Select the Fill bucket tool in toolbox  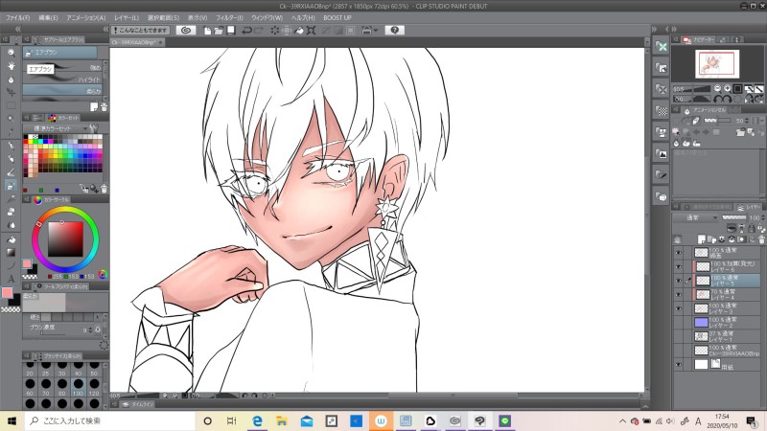point(11,239)
